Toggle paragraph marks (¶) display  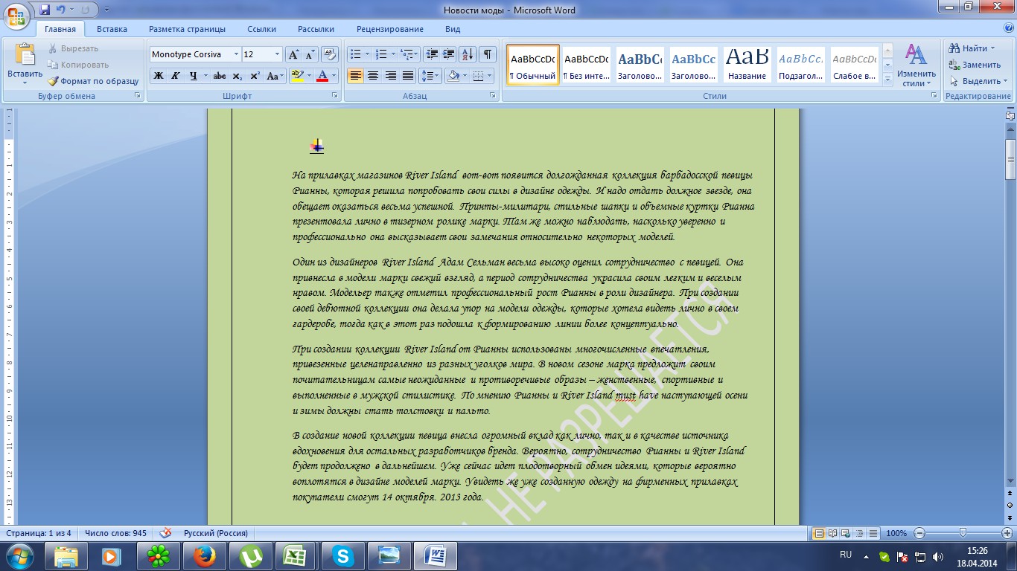(488, 54)
